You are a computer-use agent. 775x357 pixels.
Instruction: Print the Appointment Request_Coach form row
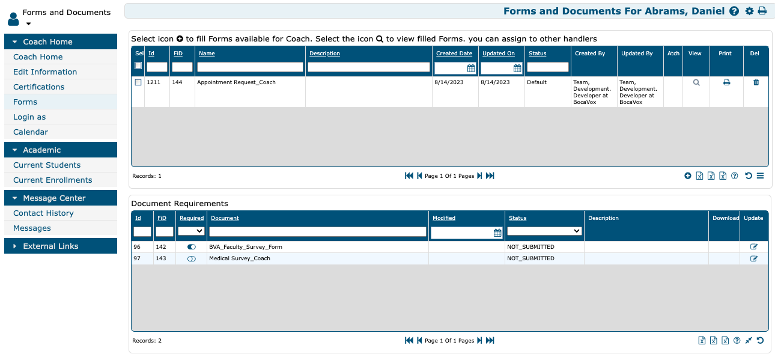(x=726, y=83)
